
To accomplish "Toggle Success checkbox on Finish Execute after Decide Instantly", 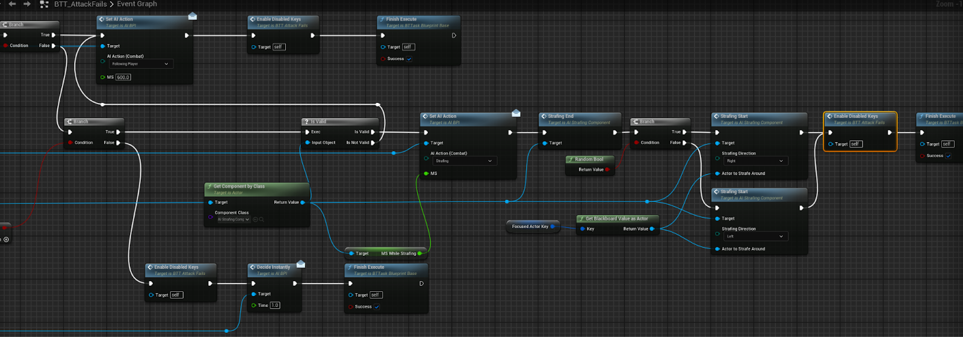I will (377, 307).
